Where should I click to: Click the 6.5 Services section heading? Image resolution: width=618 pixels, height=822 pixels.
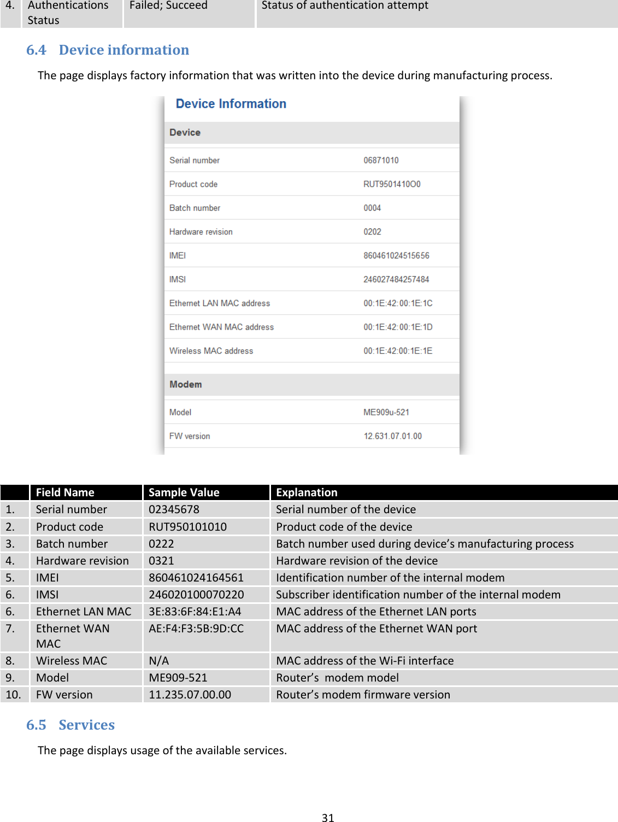click(70, 724)
